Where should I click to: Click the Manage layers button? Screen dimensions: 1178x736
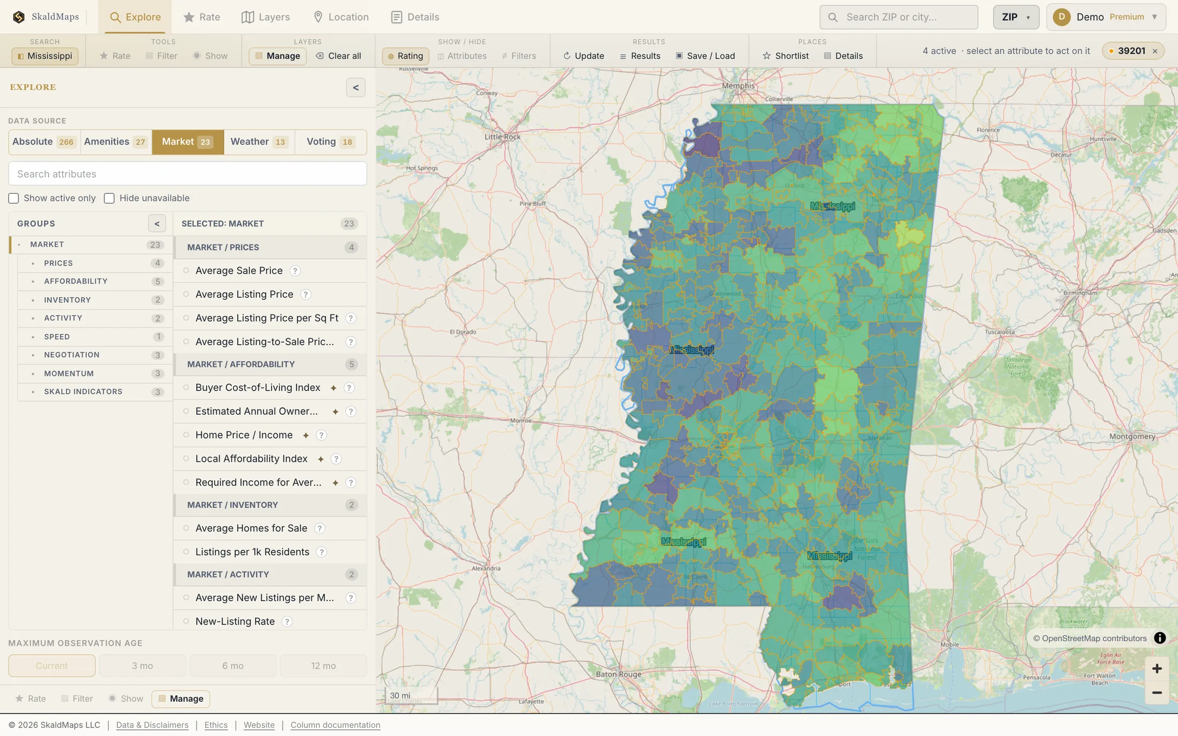tap(277, 56)
